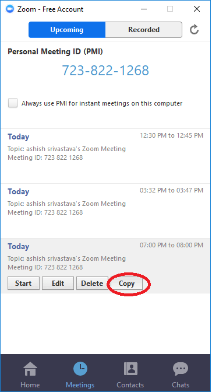Select the 07:00 PM meeting entry

pos(105,265)
